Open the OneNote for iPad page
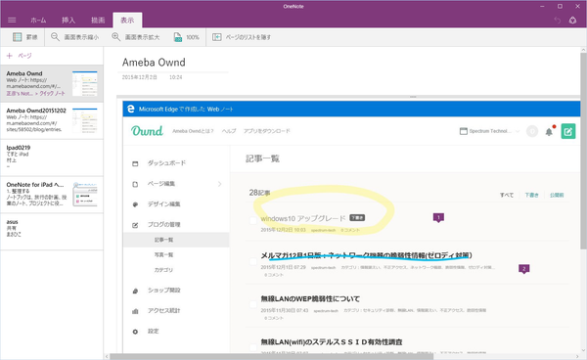Image resolution: width=587 pixels, height=360 pixels. click(52, 195)
